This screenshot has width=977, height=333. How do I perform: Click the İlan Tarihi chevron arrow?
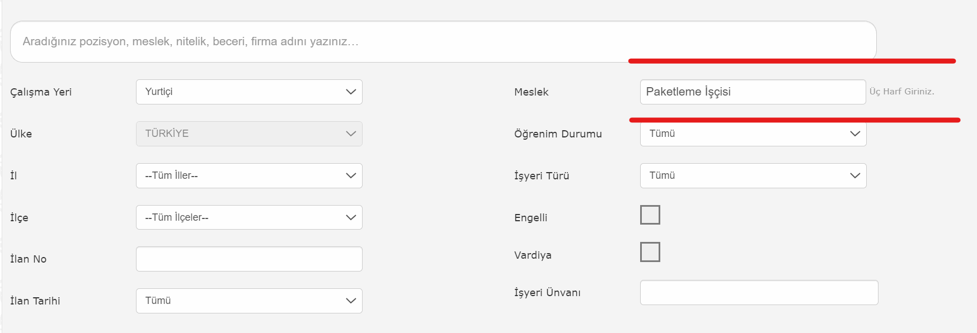[x=351, y=301]
